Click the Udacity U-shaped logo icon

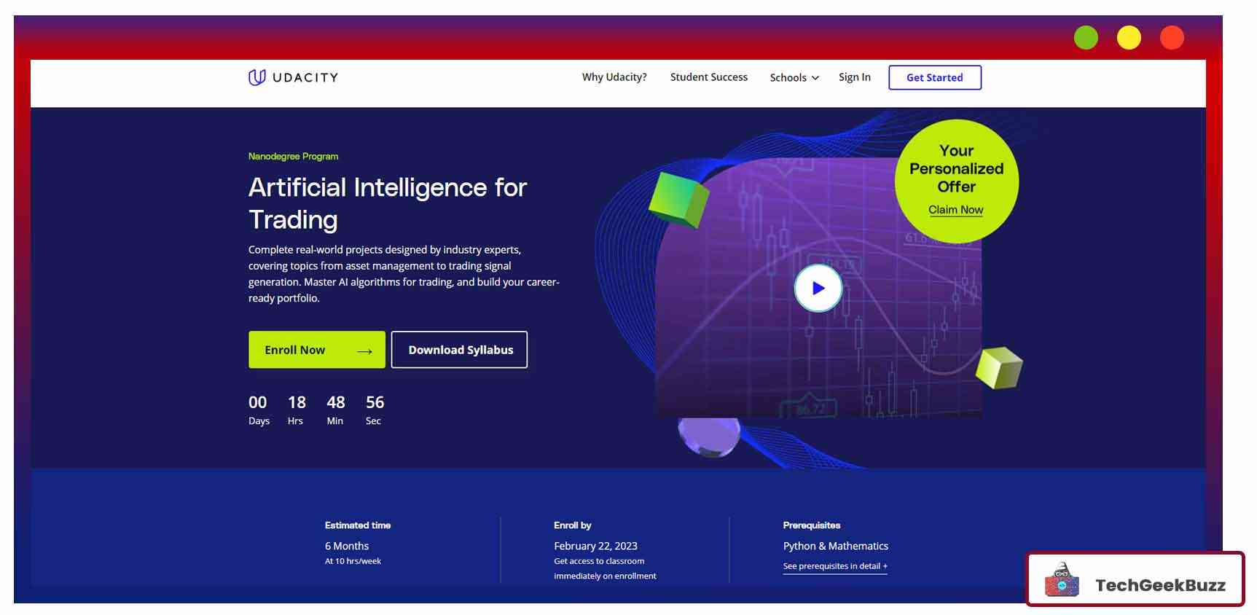coord(257,77)
